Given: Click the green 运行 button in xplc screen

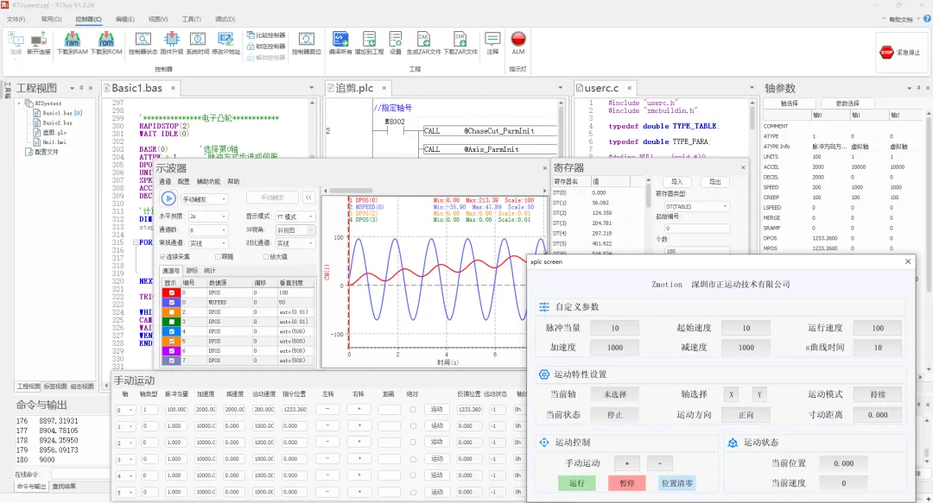Looking at the screenshot, I should tap(576, 483).
